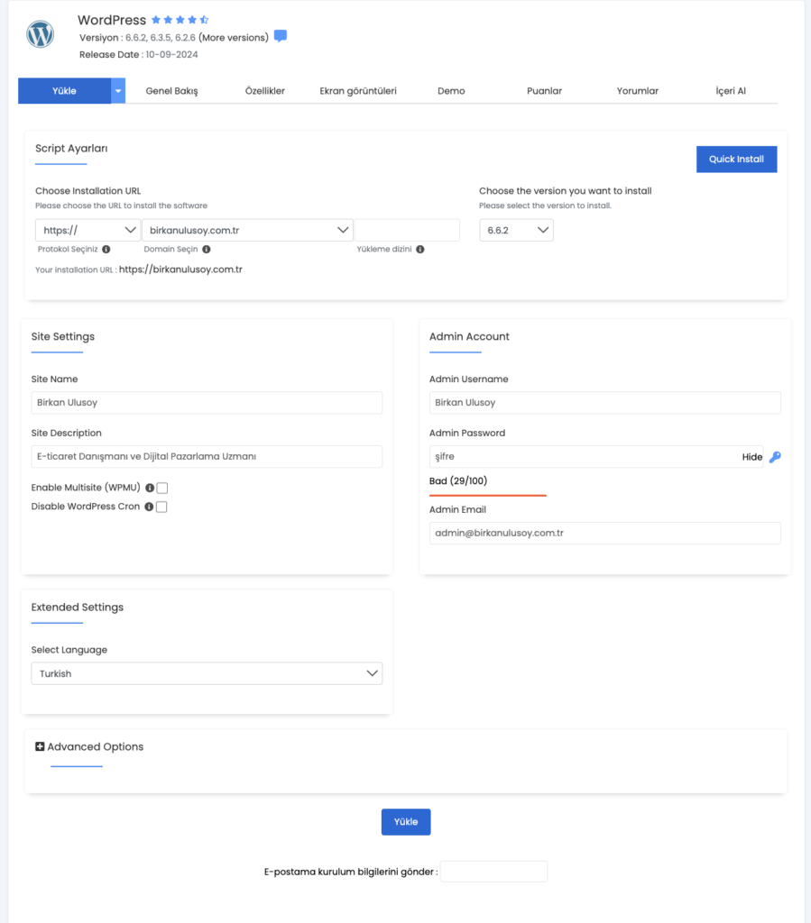The image size is (811, 923).
Task: Open the More versions link
Action: point(234,38)
